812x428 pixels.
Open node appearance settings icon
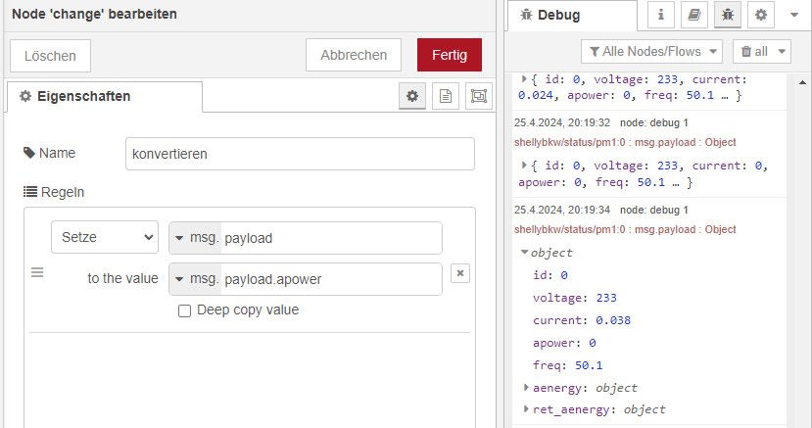click(479, 96)
